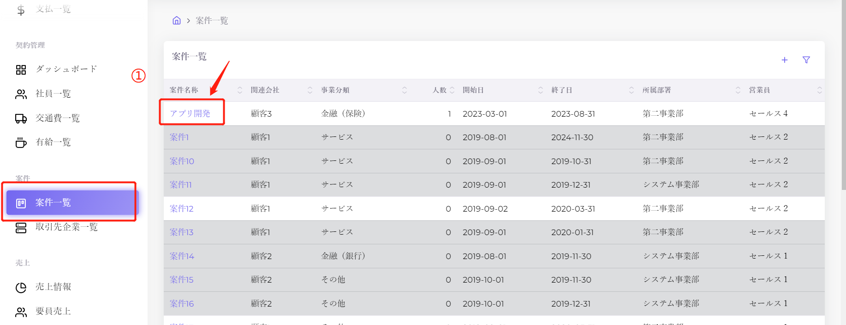Click the 交通費一覧 truck icon
The image size is (846, 325).
point(21,118)
